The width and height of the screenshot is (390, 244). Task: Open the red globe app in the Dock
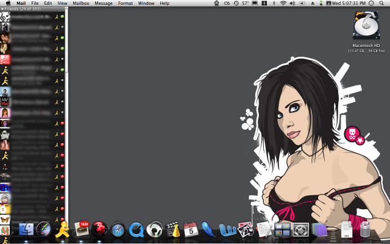99,229
